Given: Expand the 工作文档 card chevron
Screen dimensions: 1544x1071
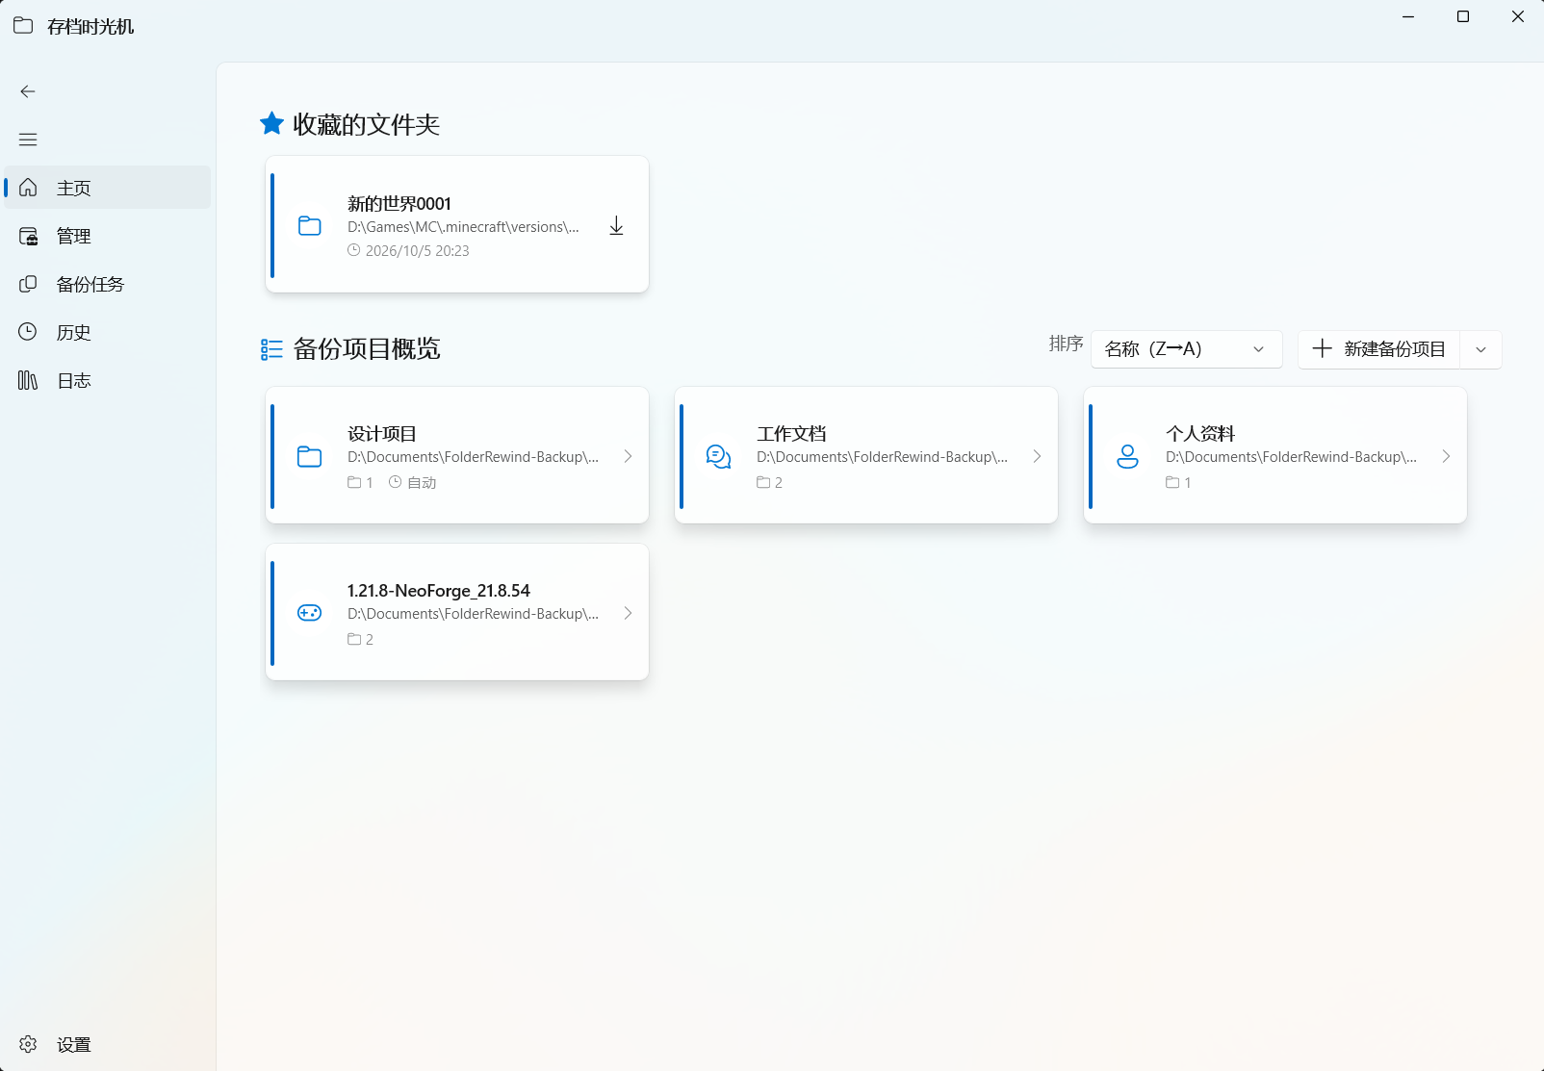Looking at the screenshot, I should coord(1037,456).
